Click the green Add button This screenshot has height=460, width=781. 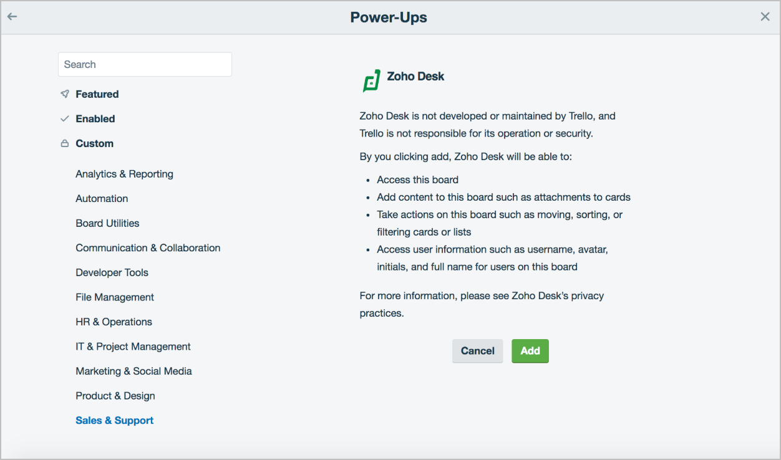[x=530, y=351]
